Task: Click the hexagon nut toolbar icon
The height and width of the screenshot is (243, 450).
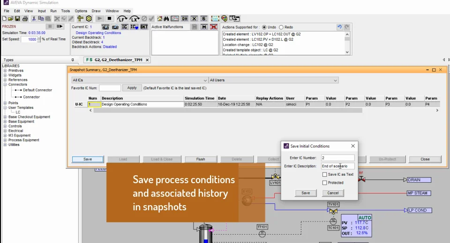Action: coord(89,19)
